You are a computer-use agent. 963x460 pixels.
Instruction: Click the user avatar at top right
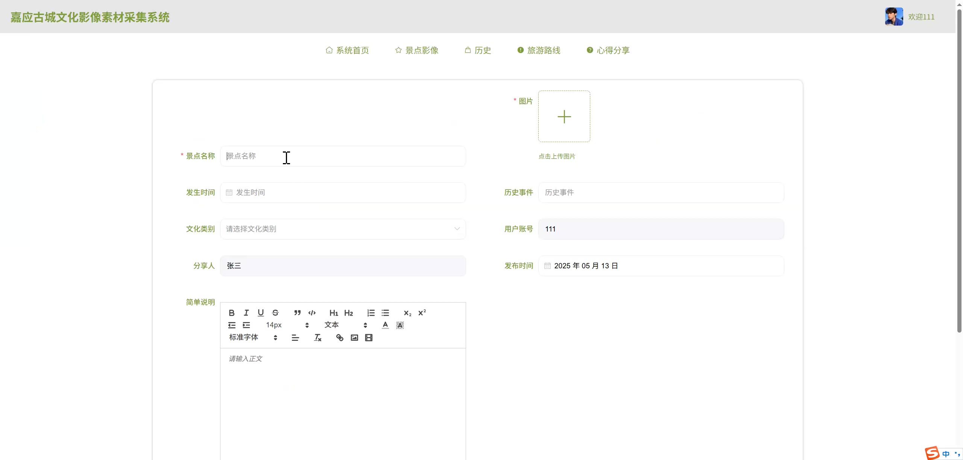(894, 17)
